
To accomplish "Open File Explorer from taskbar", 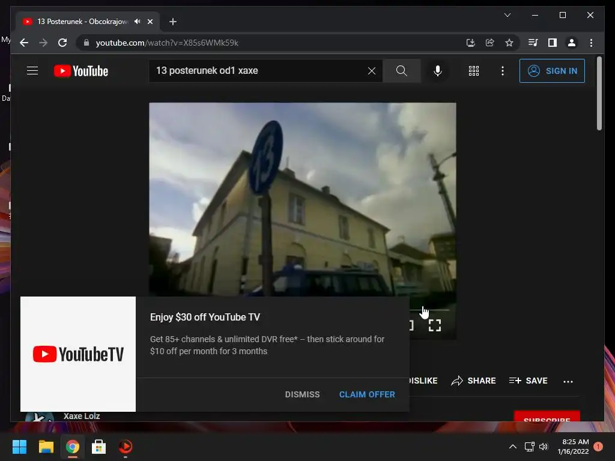I will (x=46, y=447).
